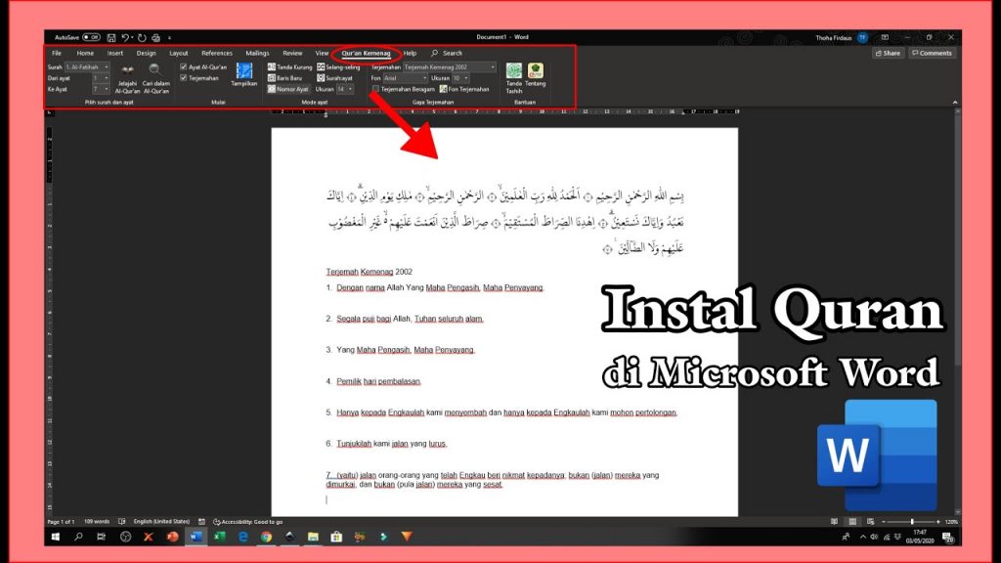
Task: Switch to the Qur'an Kemenag tab
Action: (x=366, y=53)
